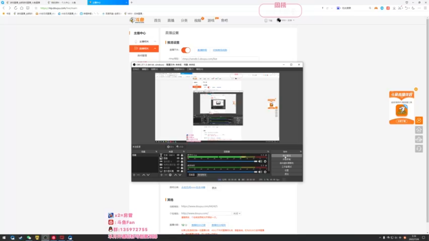The height and width of the screenshot is (241, 429).
Task: Toggle lock on the image source row
Action: (182, 158)
